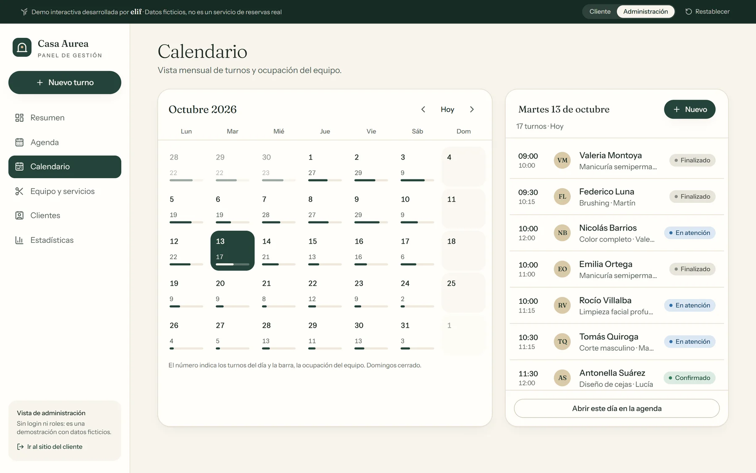The image size is (756, 473).
Task: Click the elif sprout icon in top banner
Action: coord(24,12)
